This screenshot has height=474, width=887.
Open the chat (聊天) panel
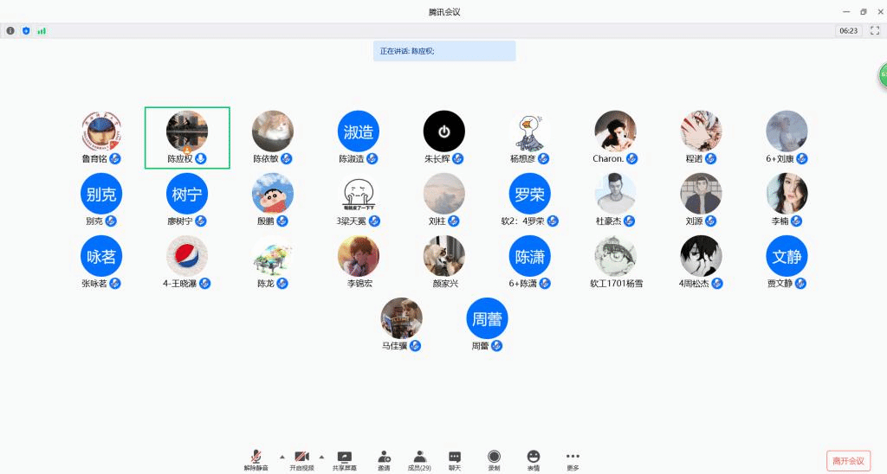point(455,457)
